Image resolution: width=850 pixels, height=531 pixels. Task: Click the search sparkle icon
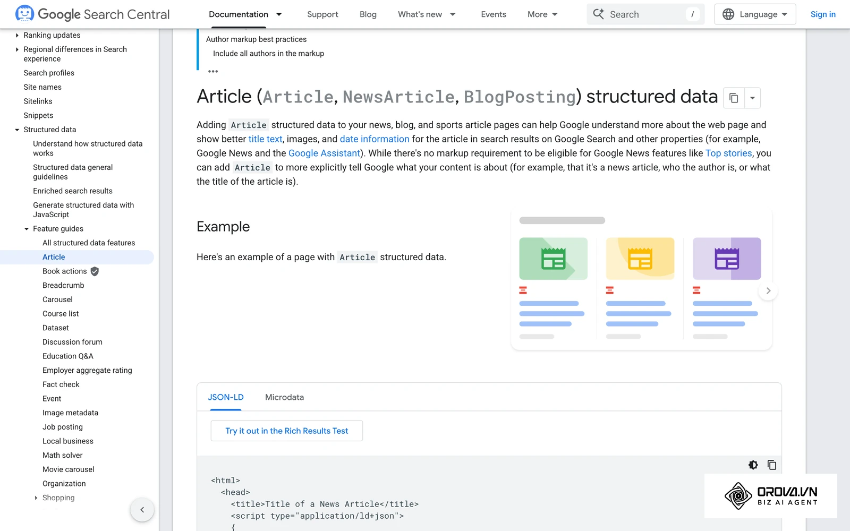click(x=599, y=14)
